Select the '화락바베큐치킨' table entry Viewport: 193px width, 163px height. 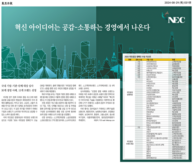(151, 158)
